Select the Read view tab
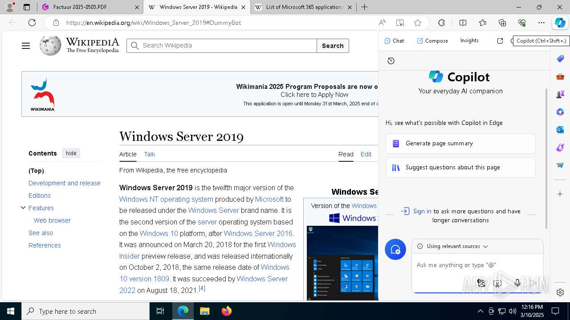This screenshot has height=320, width=570. (x=346, y=154)
